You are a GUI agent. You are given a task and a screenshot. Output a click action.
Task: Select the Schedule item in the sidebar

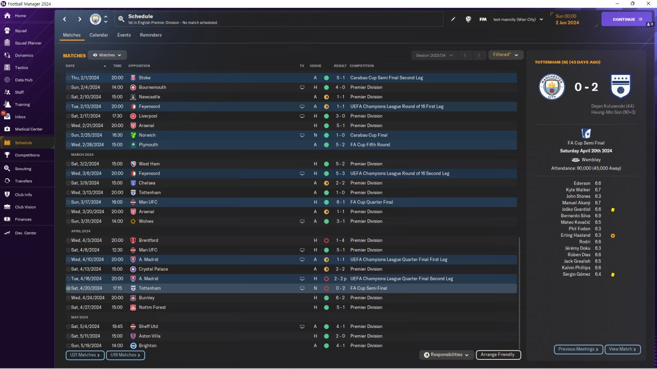(27, 143)
